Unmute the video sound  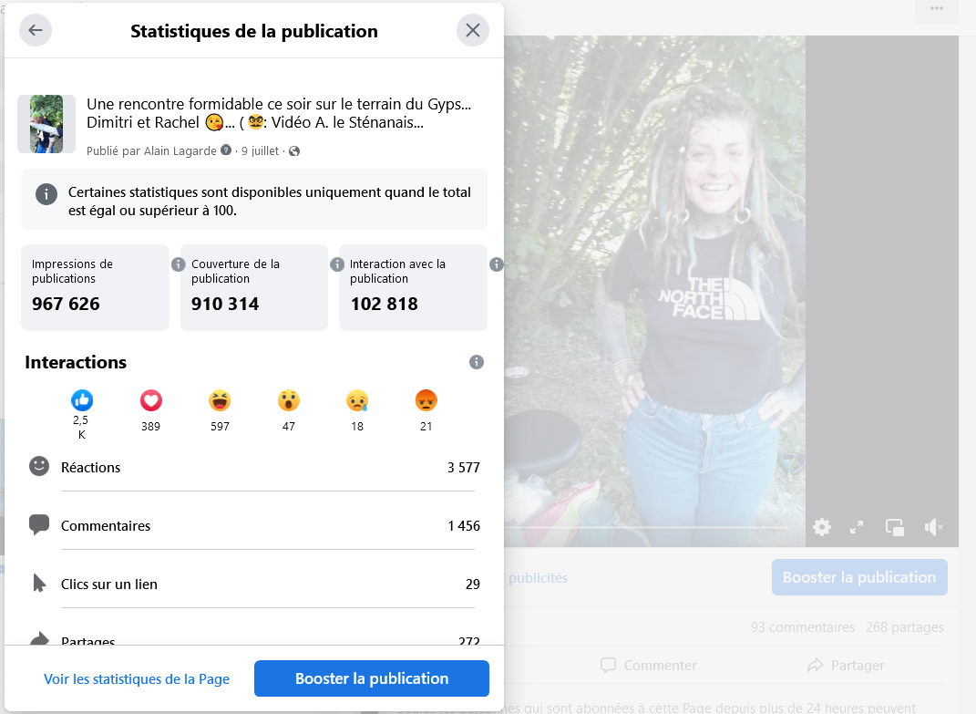933,527
